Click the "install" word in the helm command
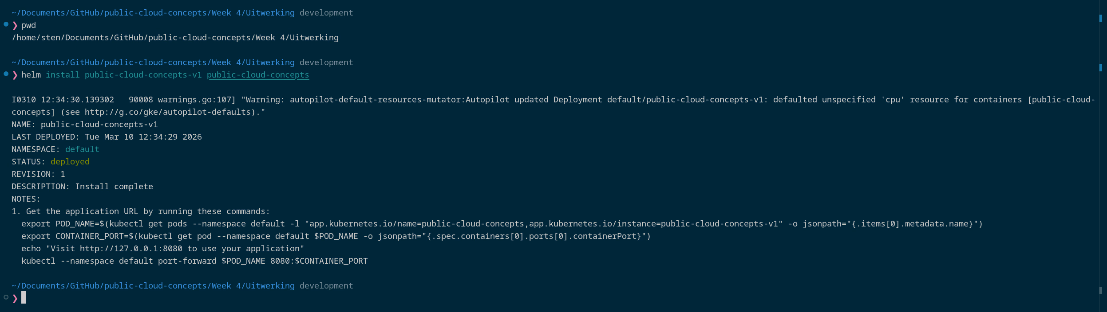1107x312 pixels. point(63,75)
